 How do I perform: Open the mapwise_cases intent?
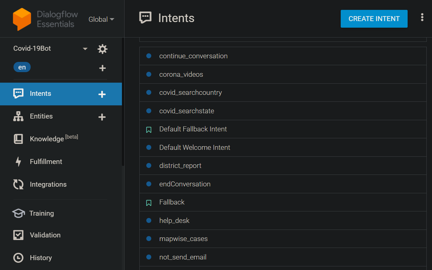[x=183, y=239]
